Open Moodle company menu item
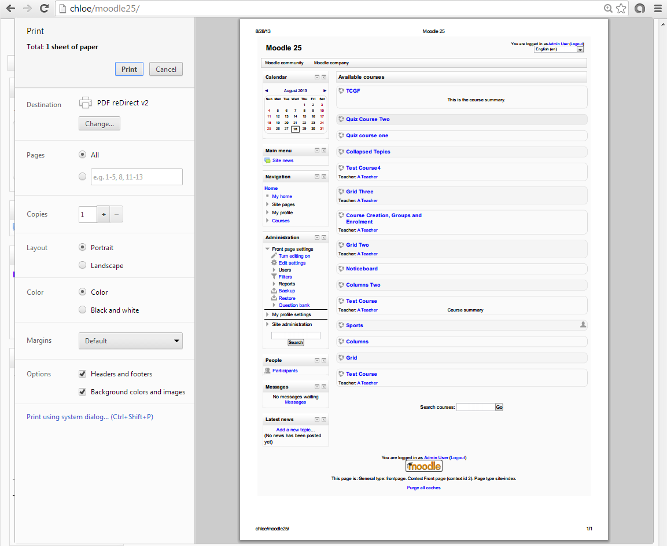The image size is (667, 546). (x=331, y=63)
